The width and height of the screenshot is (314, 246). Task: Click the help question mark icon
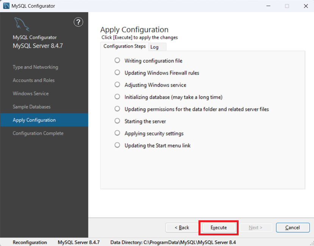pyautogui.click(x=78, y=22)
